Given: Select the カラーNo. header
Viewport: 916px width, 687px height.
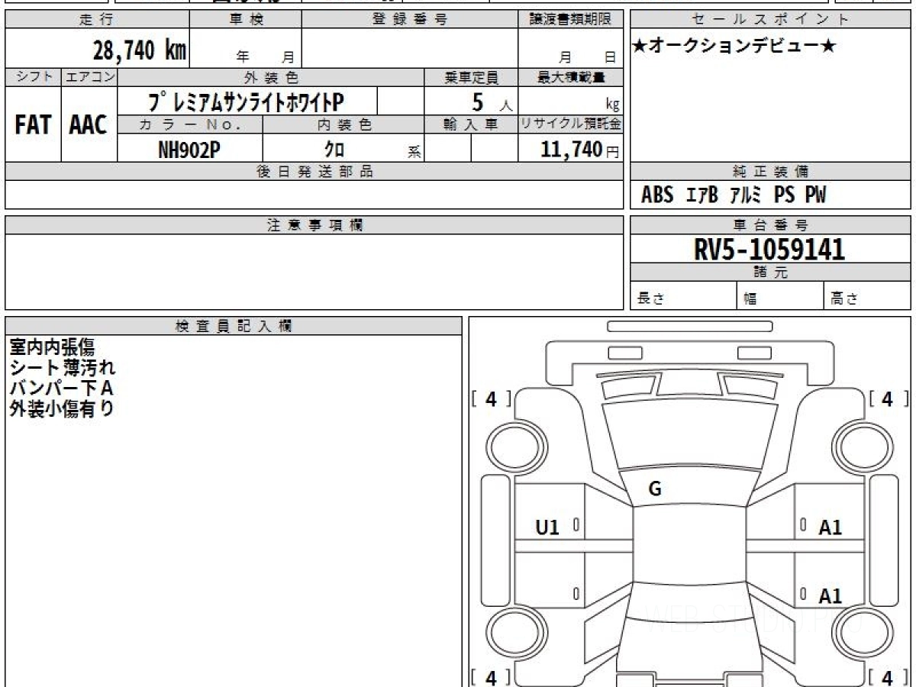Looking at the screenshot, I should coord(190,124).
